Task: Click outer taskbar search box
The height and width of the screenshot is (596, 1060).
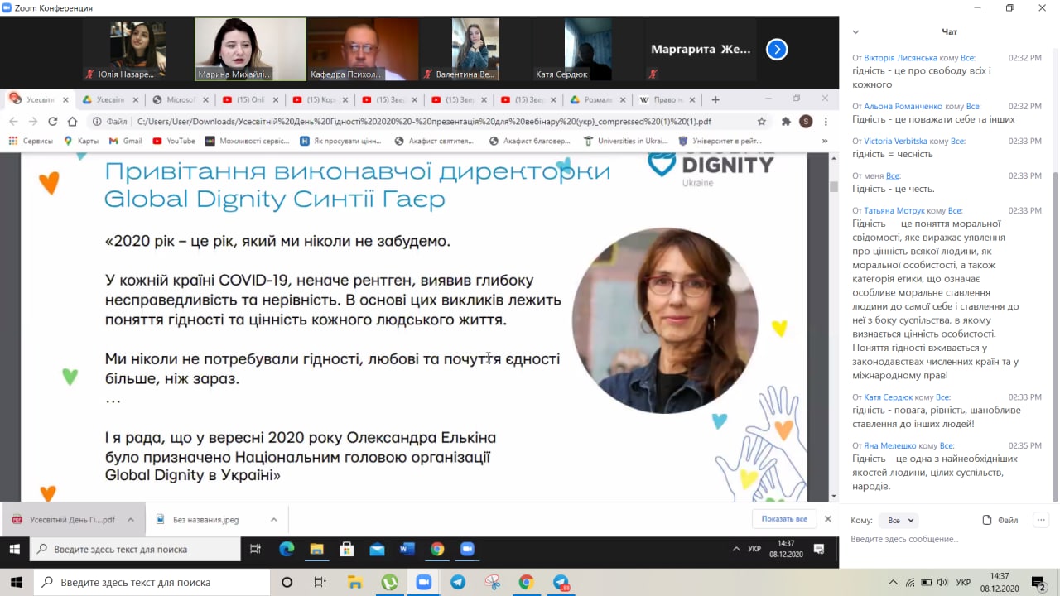Action: [152, 582]
